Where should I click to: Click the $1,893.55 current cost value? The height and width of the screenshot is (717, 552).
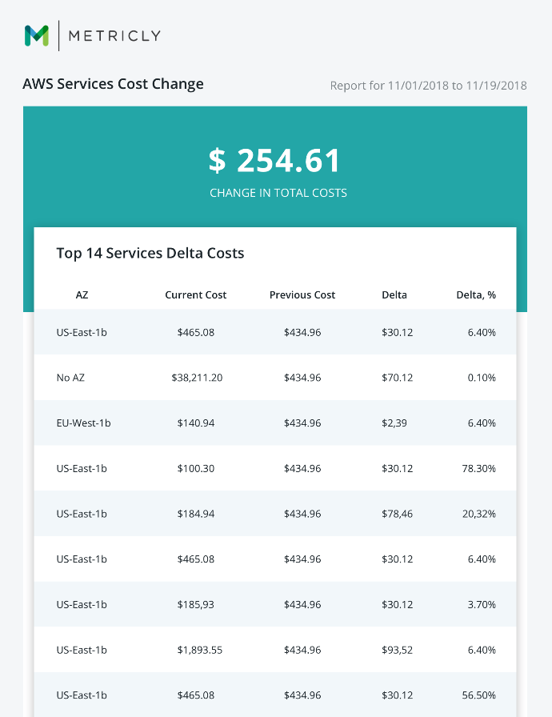tap(200, 650)
